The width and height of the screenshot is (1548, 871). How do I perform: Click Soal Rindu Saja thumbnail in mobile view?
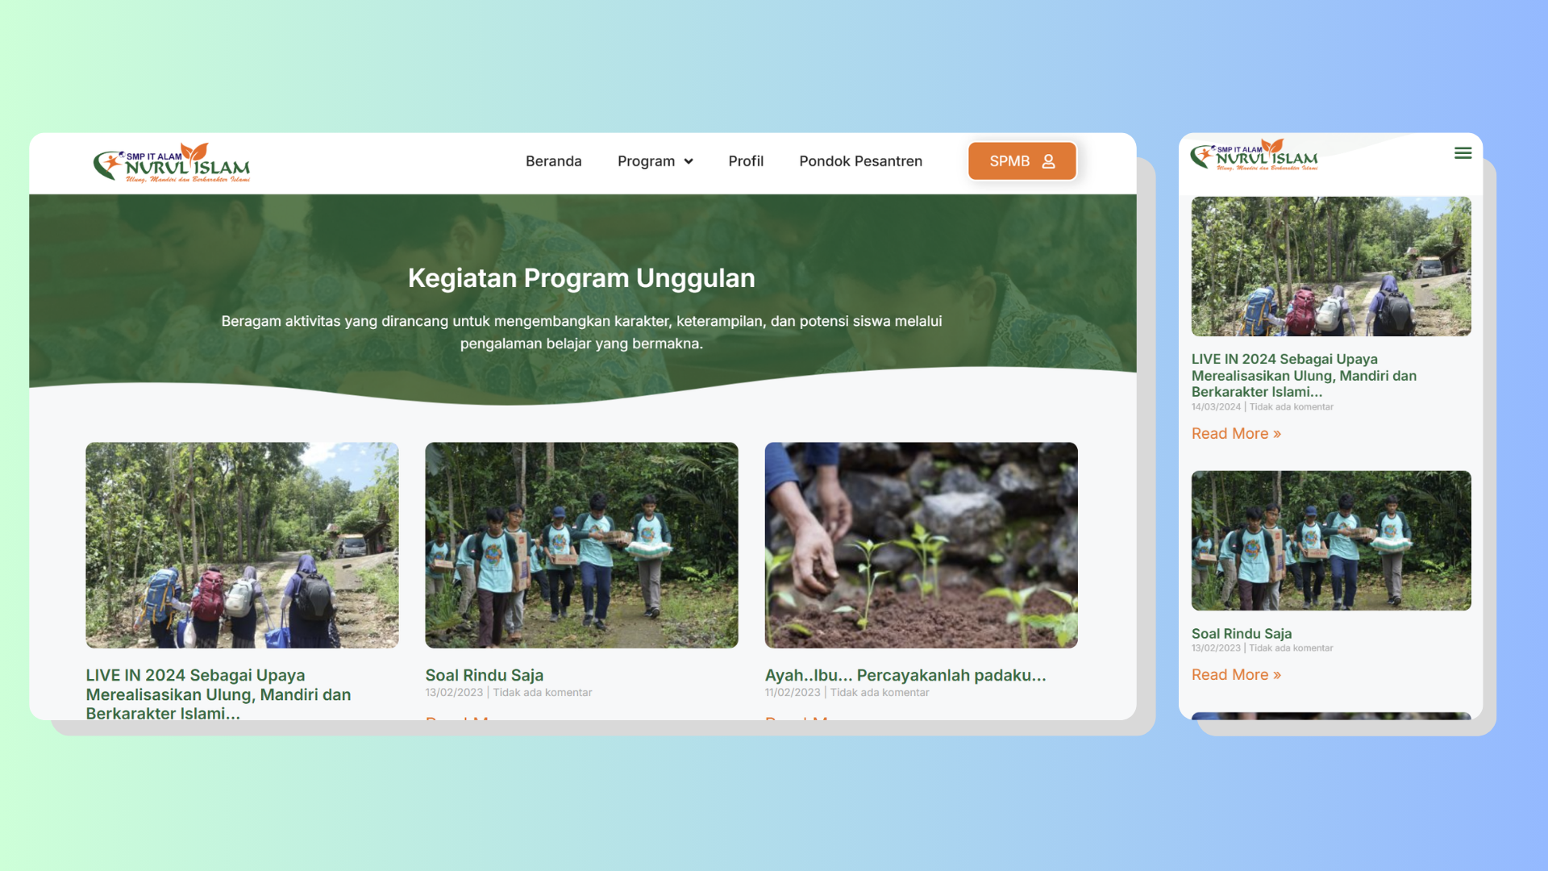coord(1331,540)
